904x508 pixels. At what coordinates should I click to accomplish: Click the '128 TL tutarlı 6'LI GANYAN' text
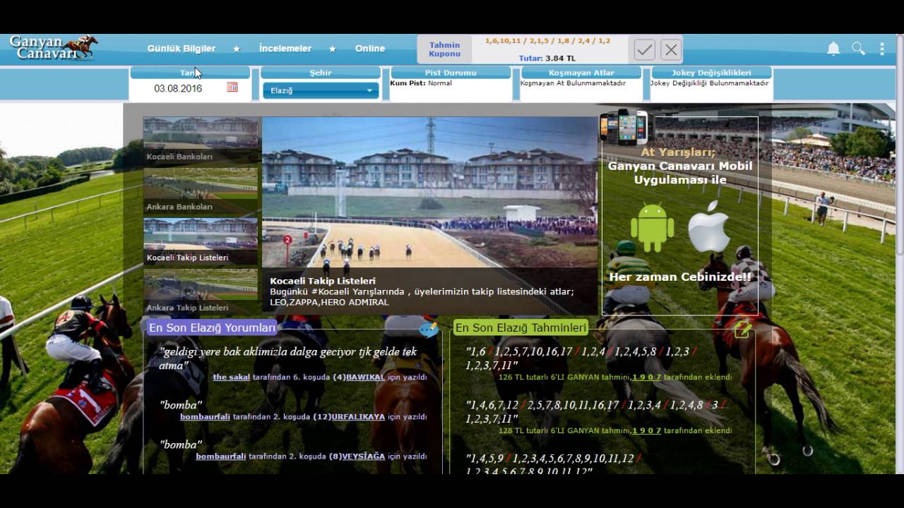tap(564, 430)
